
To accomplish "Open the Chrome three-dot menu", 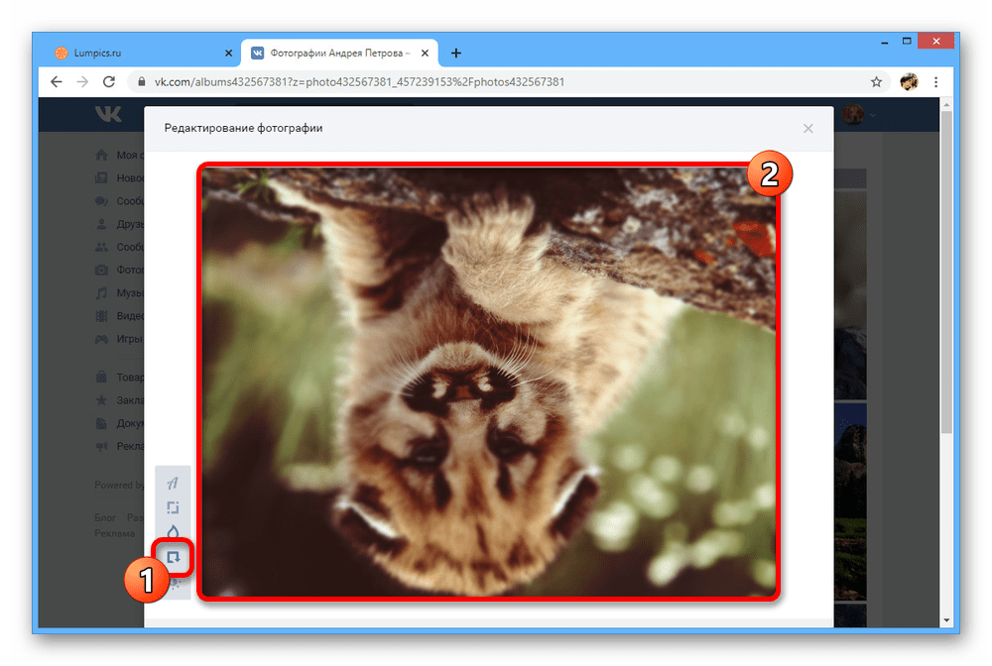I will (935, 81).
